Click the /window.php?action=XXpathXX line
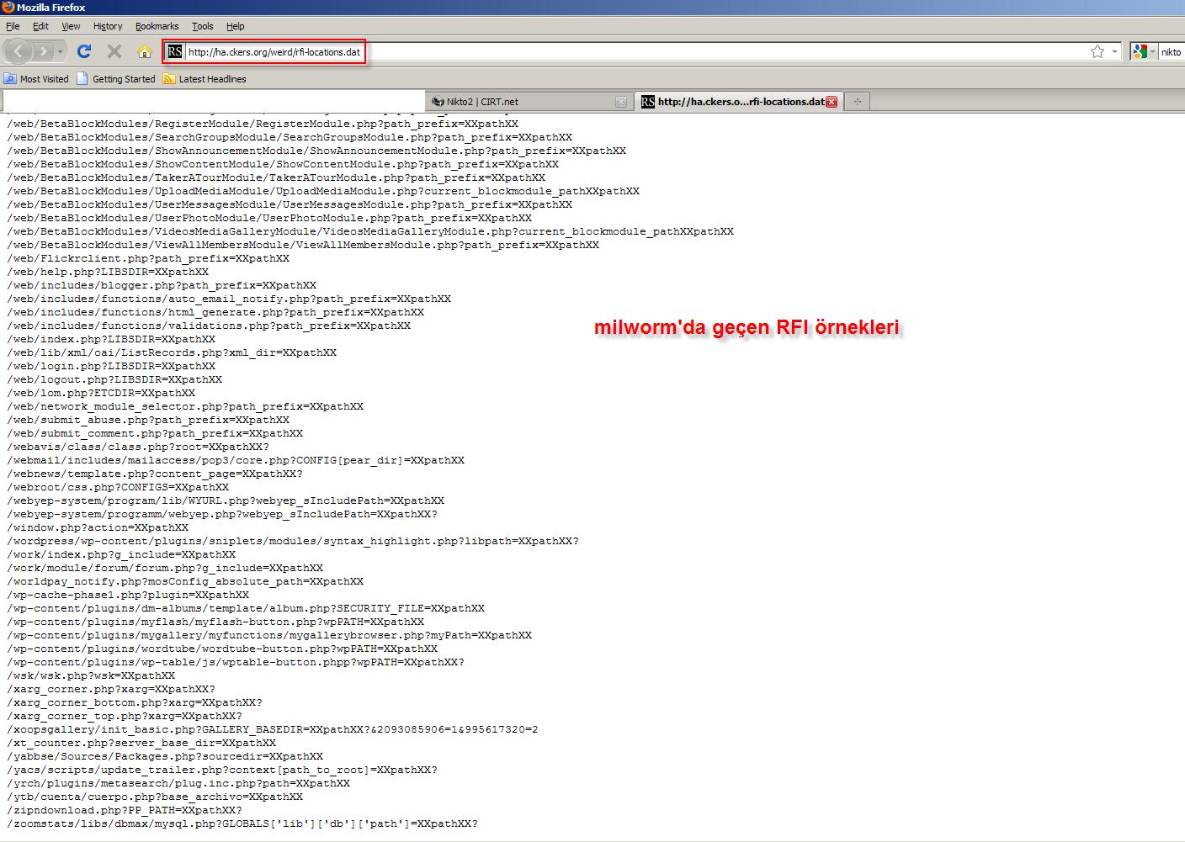The width and height of the screenshot is (1185, 842). (x=98, y=527)
